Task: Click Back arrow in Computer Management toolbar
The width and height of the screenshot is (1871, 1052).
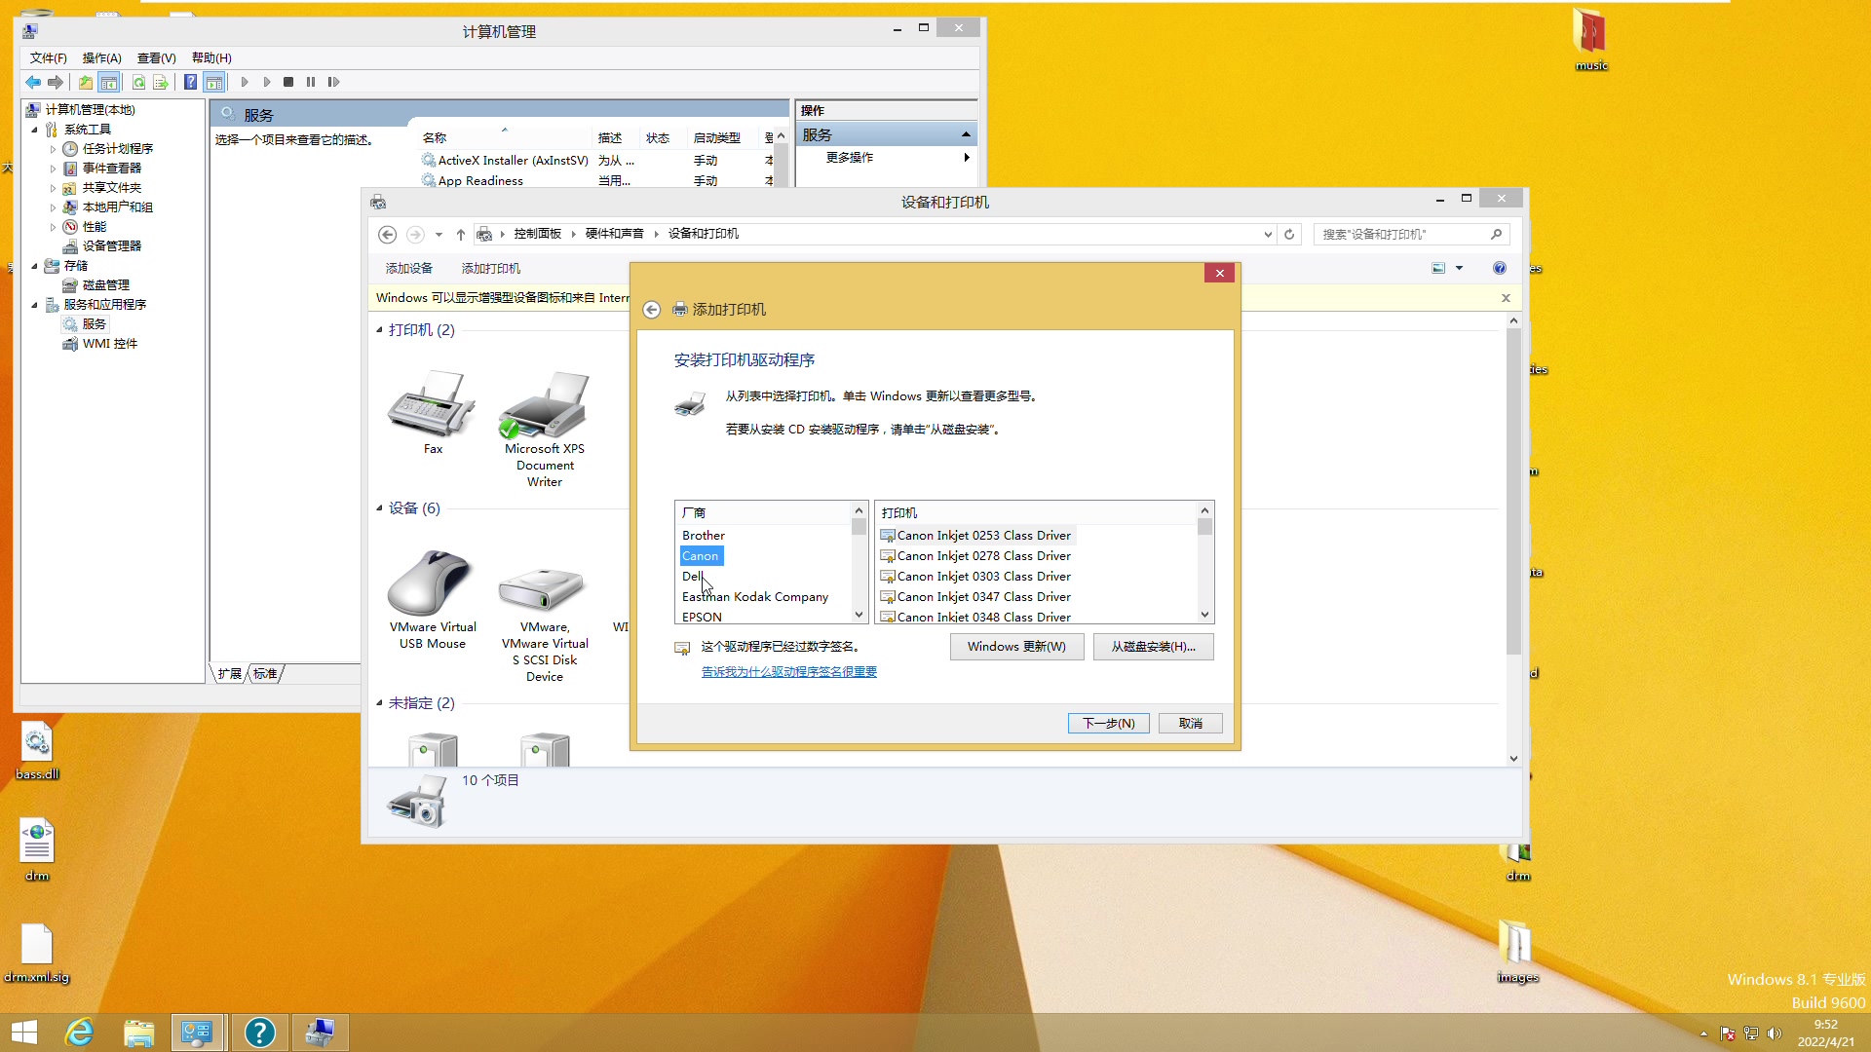Action: (x=33, y=82)
